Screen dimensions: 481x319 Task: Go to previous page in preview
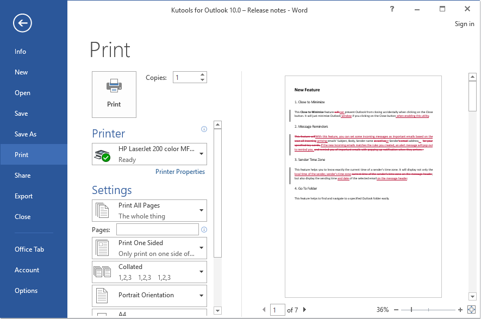pos(264,310)
